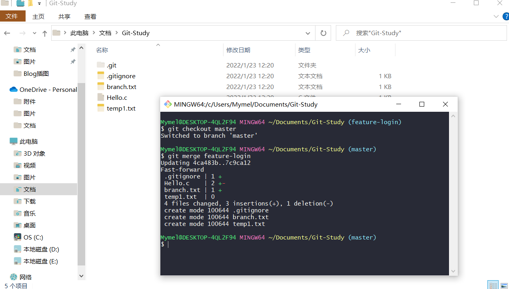Click "5 个项目" status bar text
Screen dimensions: 509x289
pos(16,286)
